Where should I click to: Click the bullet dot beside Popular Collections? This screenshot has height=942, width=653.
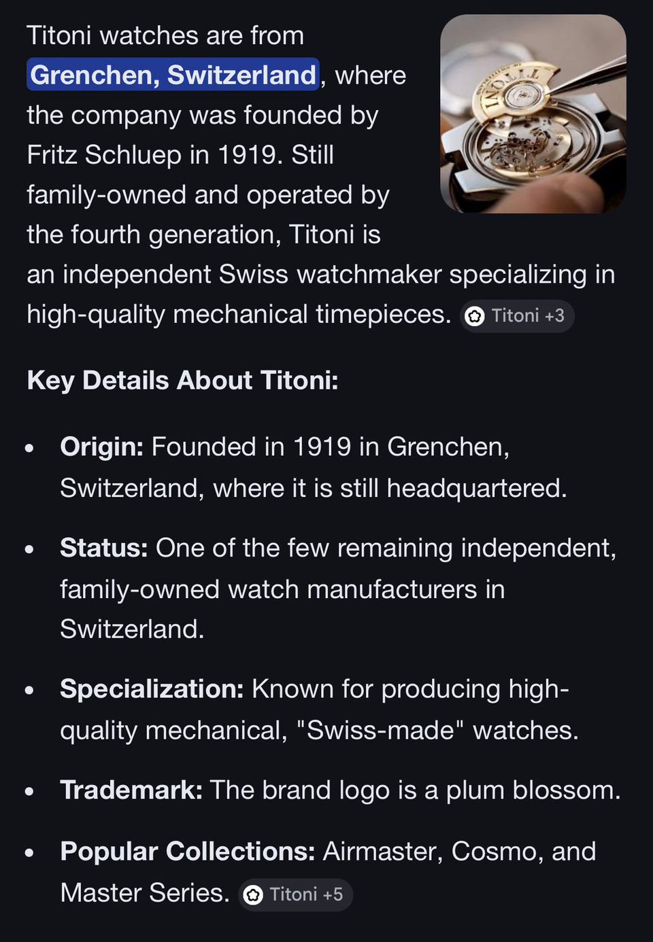(29, 852)
